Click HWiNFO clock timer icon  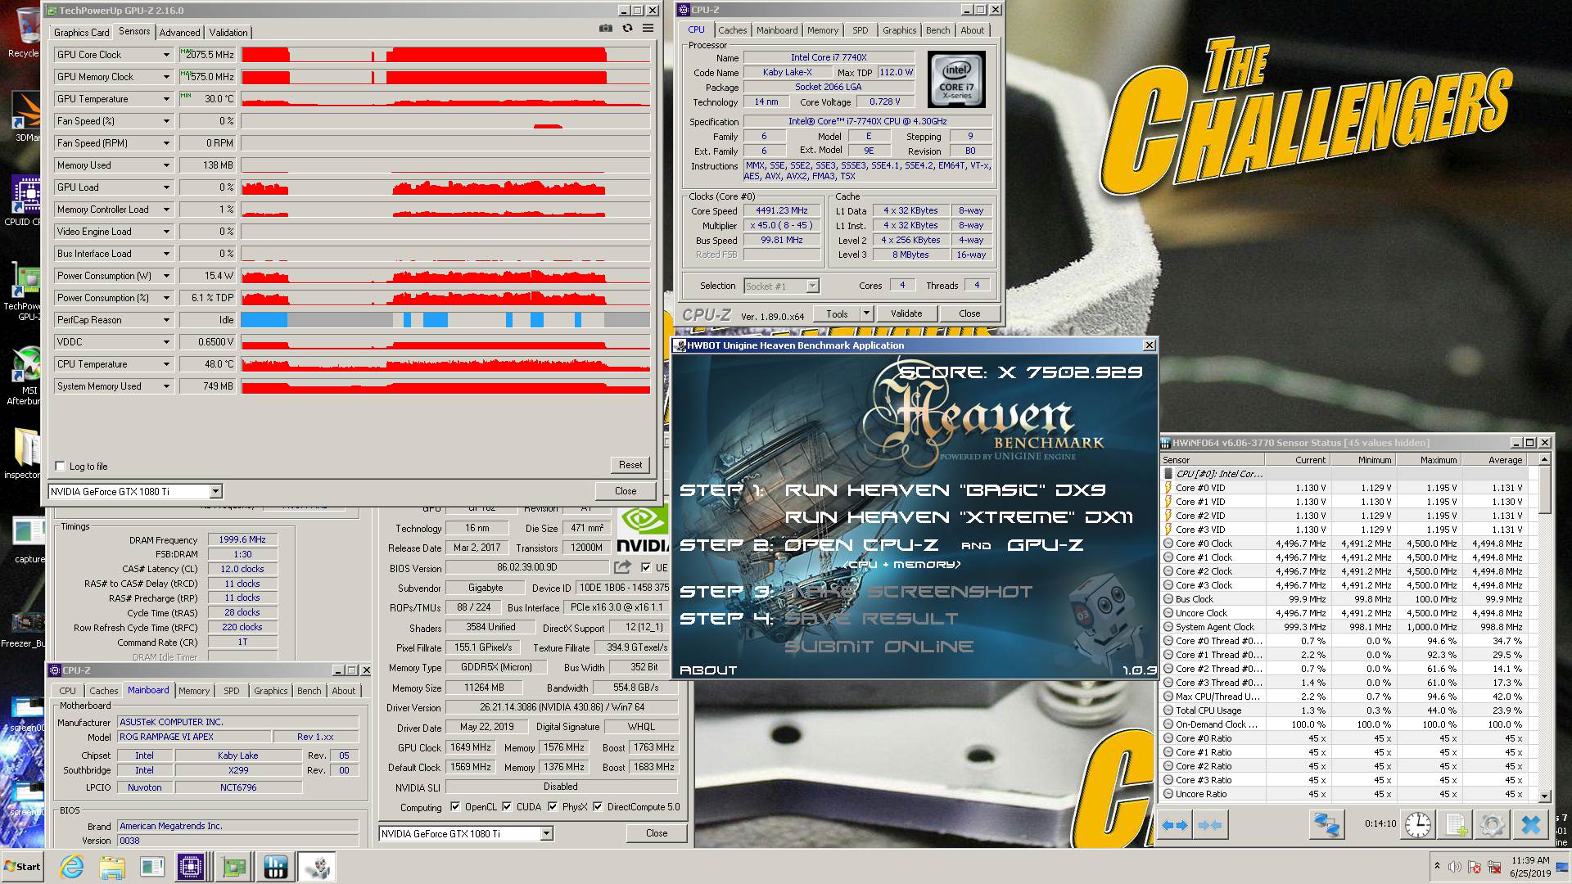coord(1418,824)
